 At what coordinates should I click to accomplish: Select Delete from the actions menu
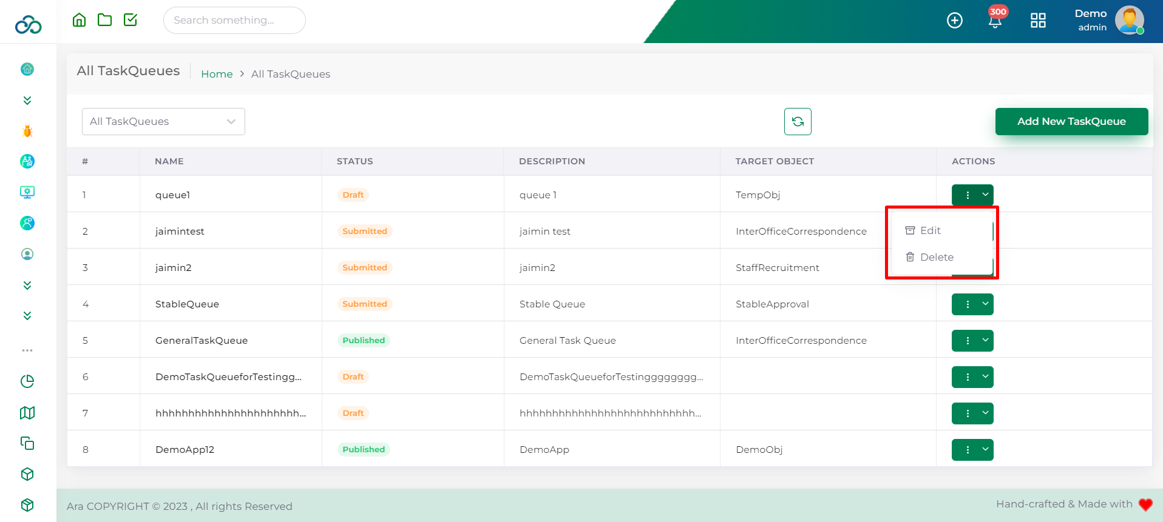pos(936,257)
